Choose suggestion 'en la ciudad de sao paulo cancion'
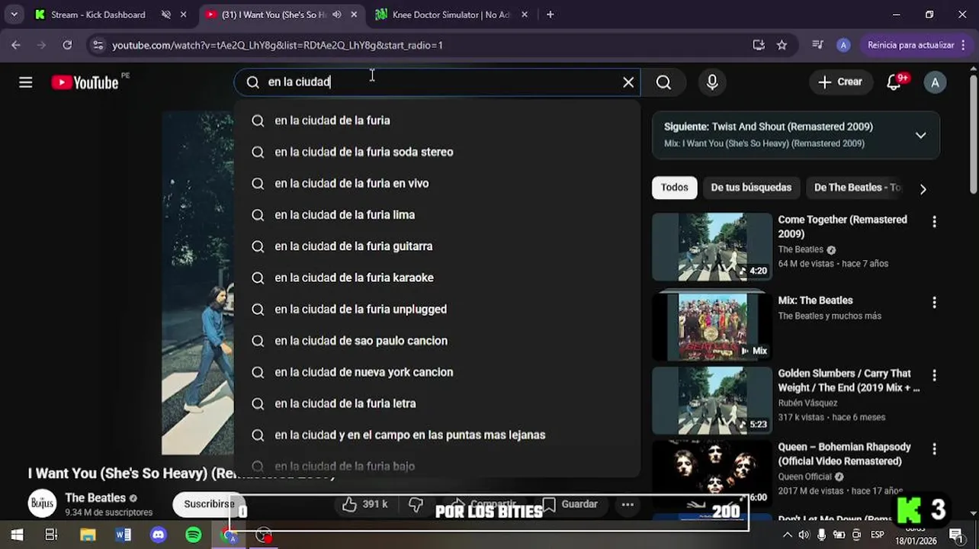Viewport: 979px width, 549px height. pyautogui.click(x=437, y=341)
